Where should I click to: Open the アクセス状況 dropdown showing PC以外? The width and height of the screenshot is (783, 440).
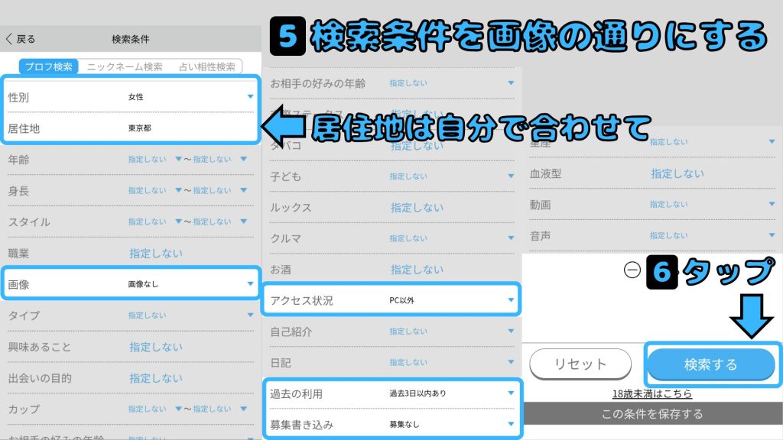(511, 300)
